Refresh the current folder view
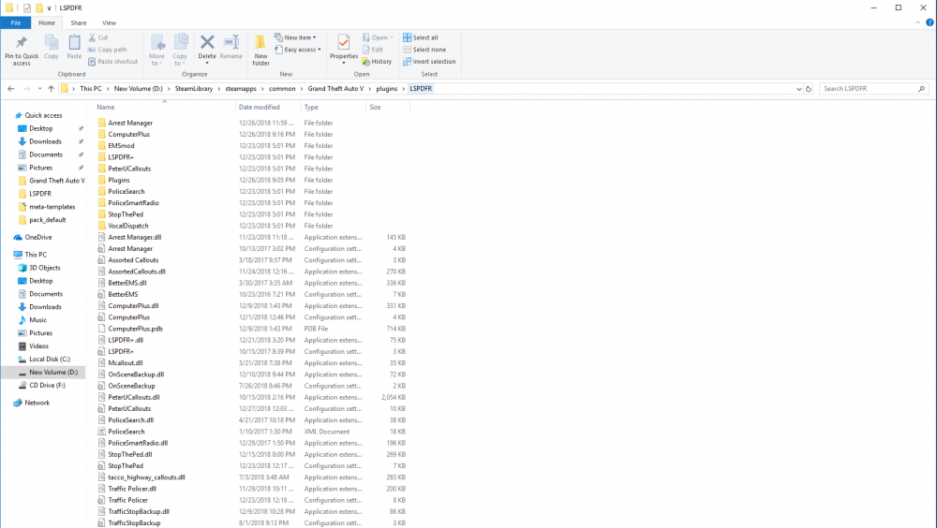Viewport: 937px width, 528px height. coord(809,89)
